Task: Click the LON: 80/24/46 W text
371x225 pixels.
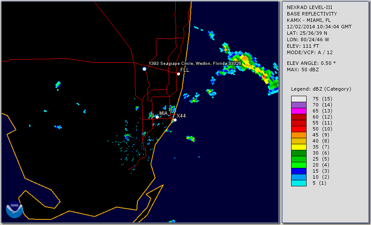Action: click(x=308, y=40)
